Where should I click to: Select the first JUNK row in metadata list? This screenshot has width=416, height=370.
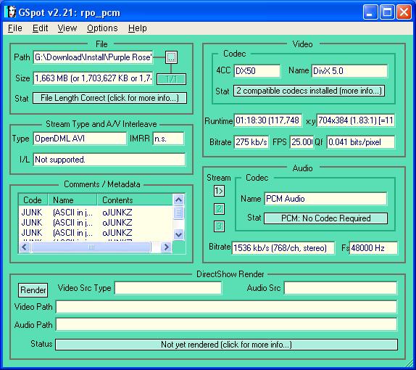[96, 213]
